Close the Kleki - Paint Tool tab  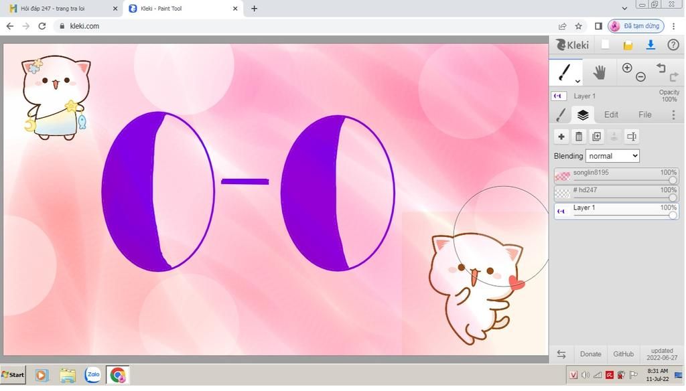point(235,8)
